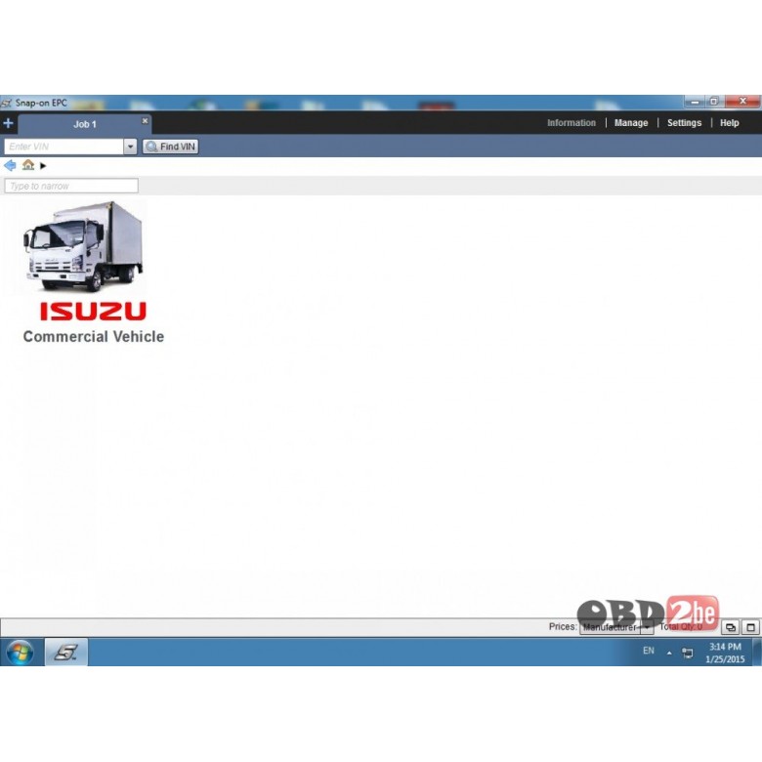Switch to the Job 1 tab
The image size is (762, 762).
click(85, 124)
